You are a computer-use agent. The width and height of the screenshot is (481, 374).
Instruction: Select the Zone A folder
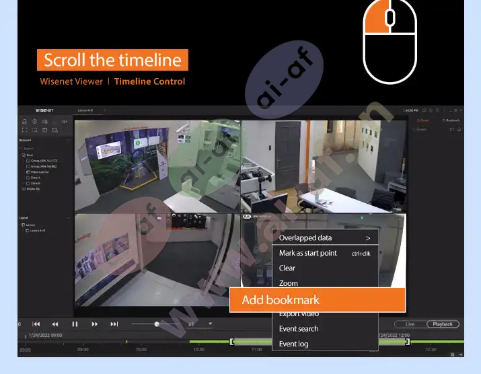tap(33, 178)
